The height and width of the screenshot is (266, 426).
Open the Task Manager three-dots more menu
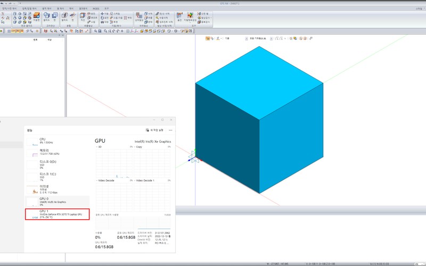click(x=170, y=130)
